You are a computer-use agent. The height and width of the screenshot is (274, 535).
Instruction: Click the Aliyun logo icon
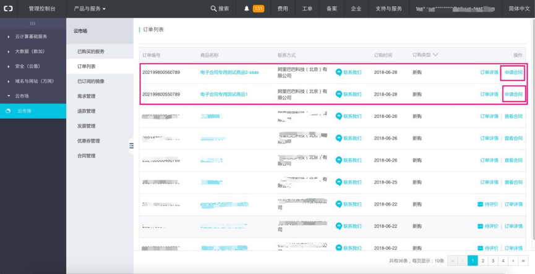coord(8,9)
